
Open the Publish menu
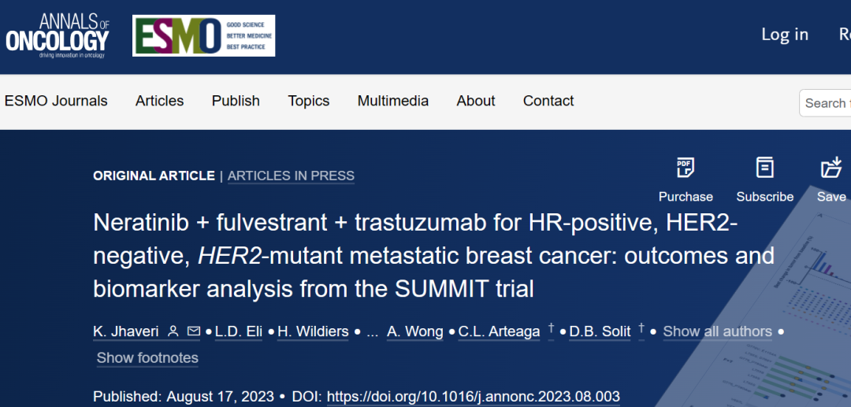[236, 101]
